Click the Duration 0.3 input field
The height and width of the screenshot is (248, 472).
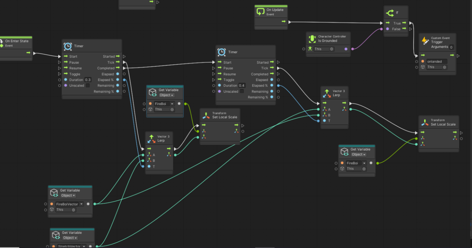88,80
